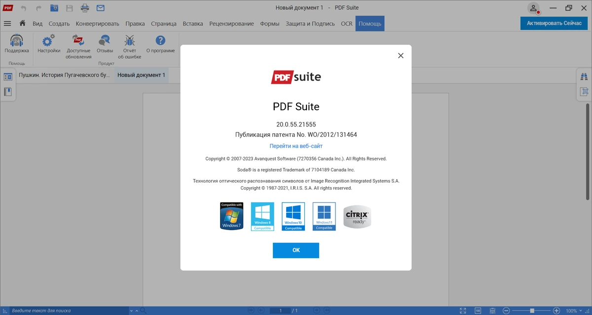This screenshot has width=592, height=315.
Task: Click Отчёт об ошибке bug icon
Action: (130, 41)
